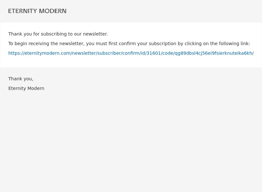262x192 pixels.
Task: Open the newsletter subscription confirmation link
Action: click(131, 53)
